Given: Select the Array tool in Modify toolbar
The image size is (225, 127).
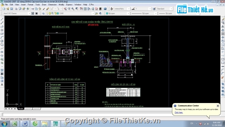Looking at the screenshot, I should tap(223, 34).
